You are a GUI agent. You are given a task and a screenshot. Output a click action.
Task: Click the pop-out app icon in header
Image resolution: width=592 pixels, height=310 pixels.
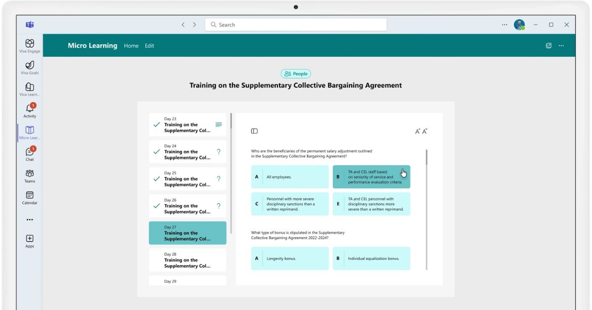(x=549, y=46)
